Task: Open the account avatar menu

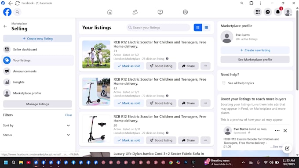Action: (288, 12)
